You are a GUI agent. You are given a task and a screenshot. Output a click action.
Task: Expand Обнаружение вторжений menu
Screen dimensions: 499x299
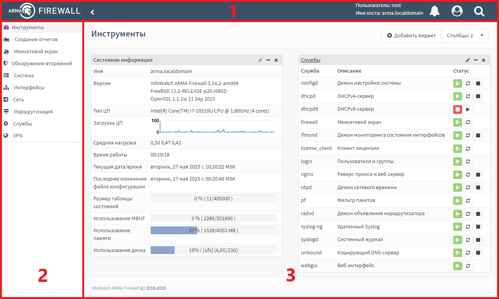click(42, 64)
